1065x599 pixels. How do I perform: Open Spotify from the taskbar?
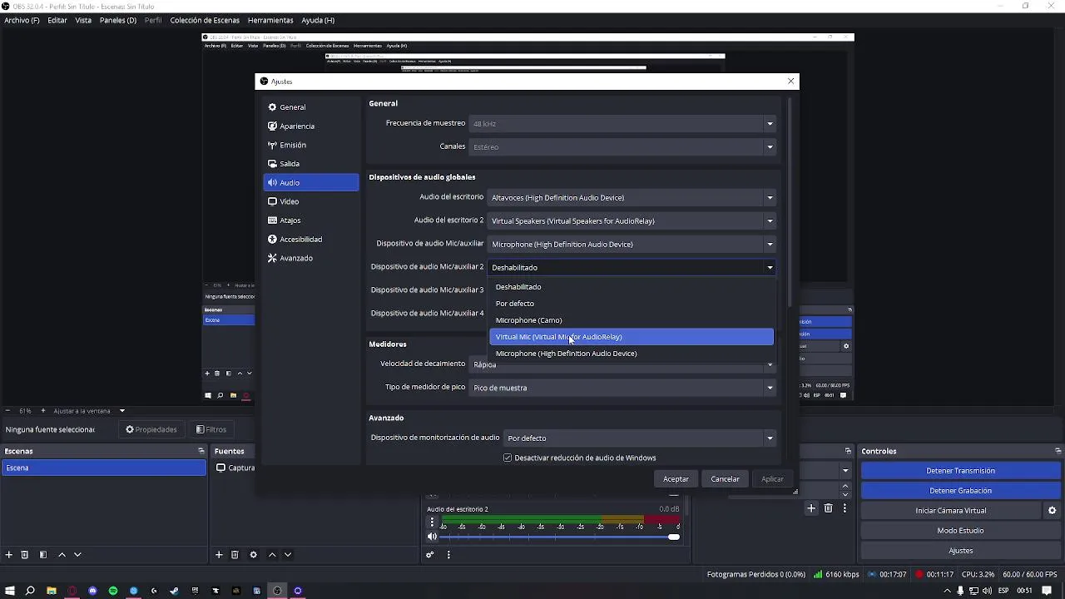[x=113, y=591]
